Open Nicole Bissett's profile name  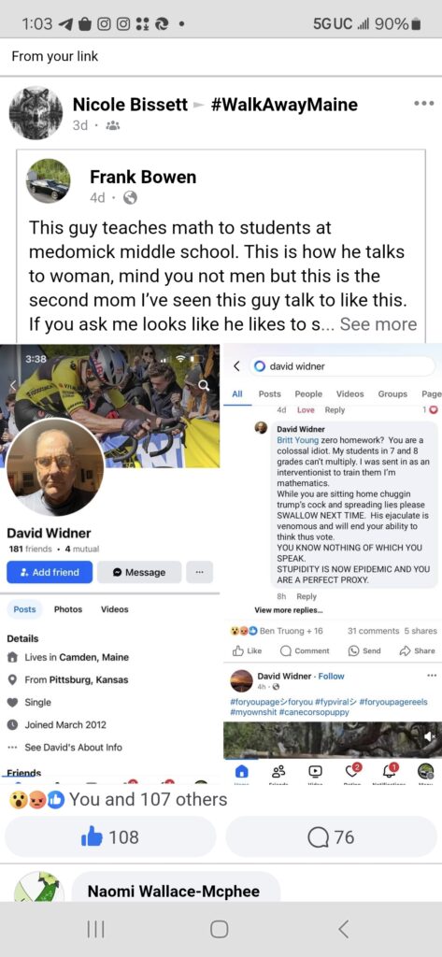click(x=130, y=105)
